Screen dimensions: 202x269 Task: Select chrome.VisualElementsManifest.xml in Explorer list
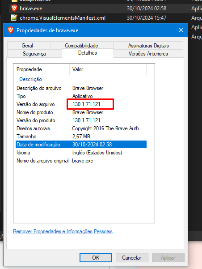tap(63, 18)
